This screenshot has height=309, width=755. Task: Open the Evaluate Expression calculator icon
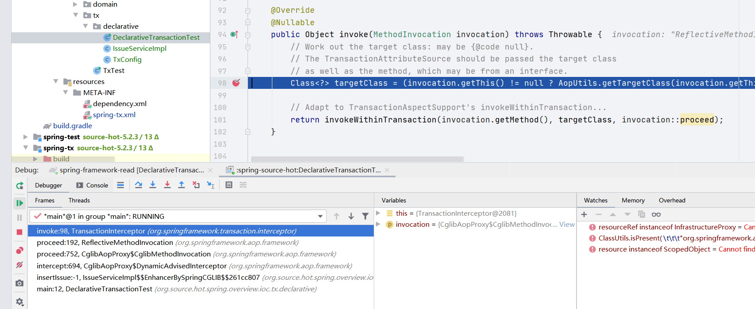pos(229,185)
